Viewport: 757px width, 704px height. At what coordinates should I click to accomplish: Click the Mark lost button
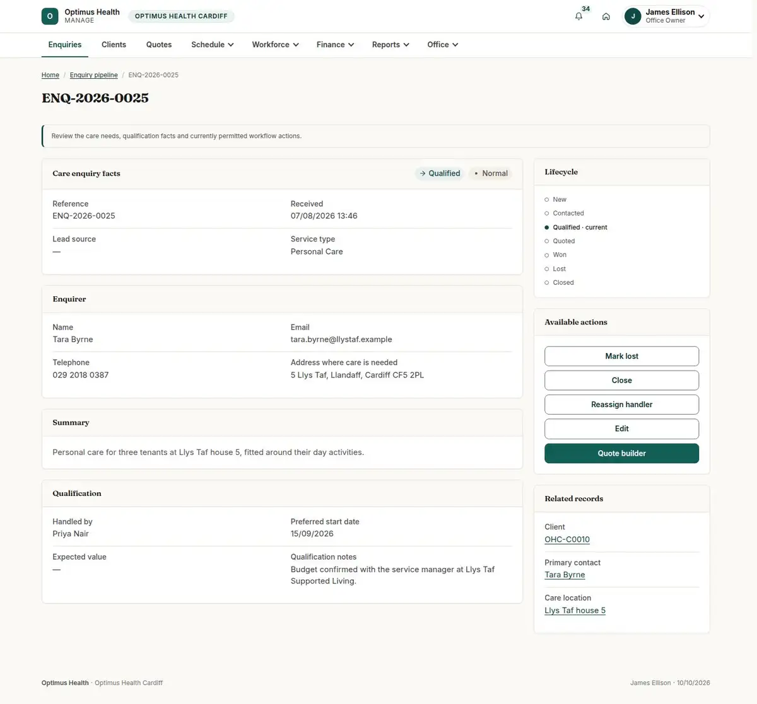tap(621, 356)
